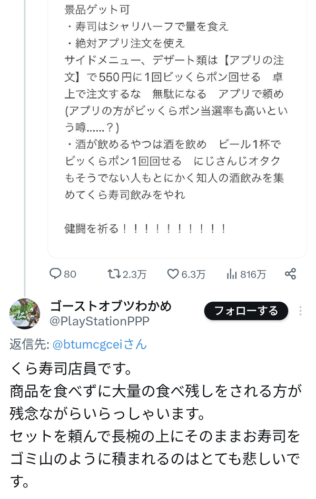Click the 80 replies count
The width and height of the screenshot is (316, 499).
pyautogui.click(x=70, y=274)
